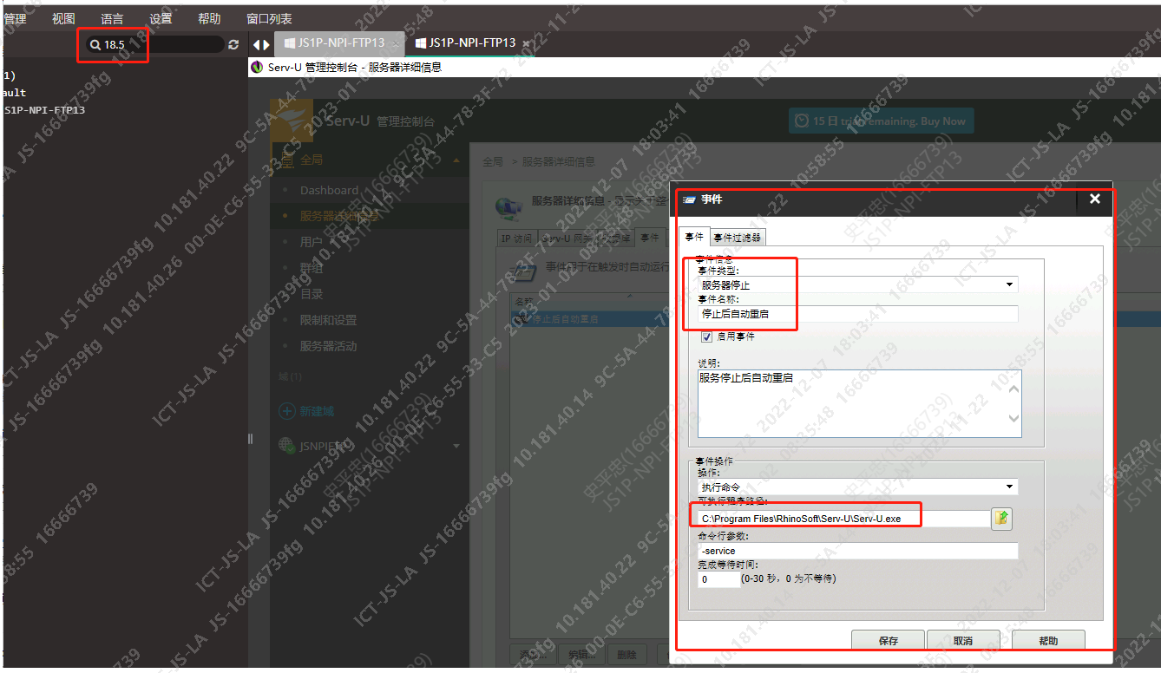Select 目录 in the Serv-U sidebar
Screen dimensions: 1161x673
pos(312,294)
